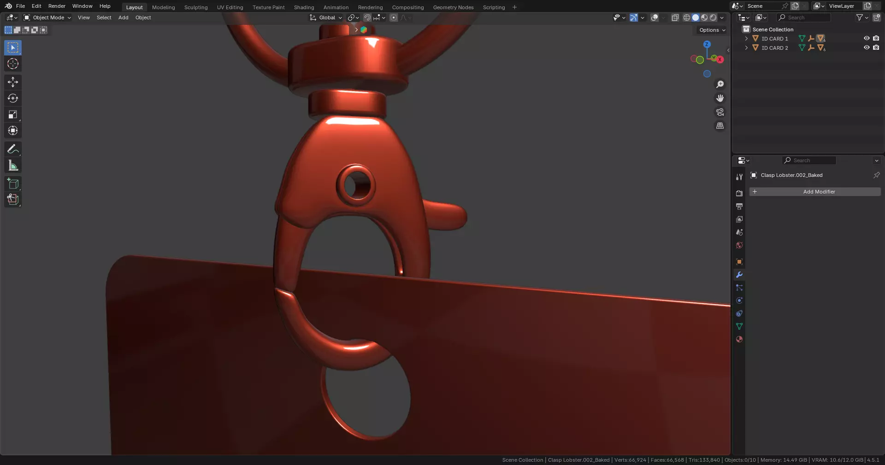Switch to the Sculpting workspace tab
885x465 pixels.
pos(196,7)
